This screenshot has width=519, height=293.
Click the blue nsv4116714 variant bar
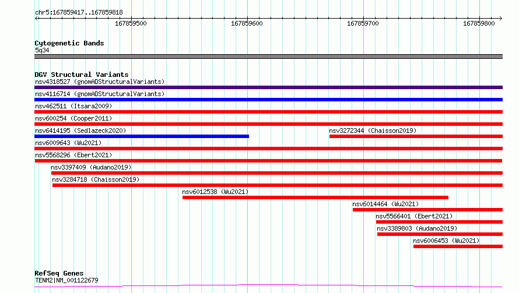point(268,100)
